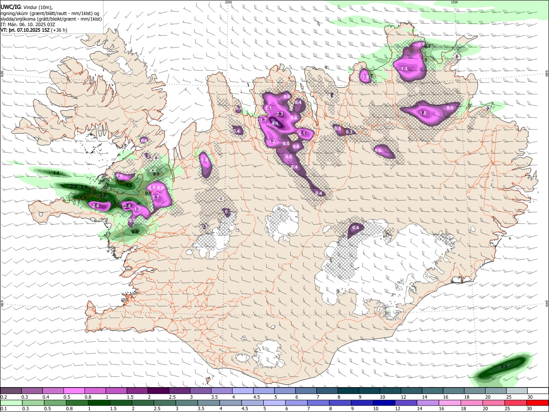Pick the bright pink swatch between 0.5 and 0.8
This screenshot has height=412, width=549.
[74, 391]
